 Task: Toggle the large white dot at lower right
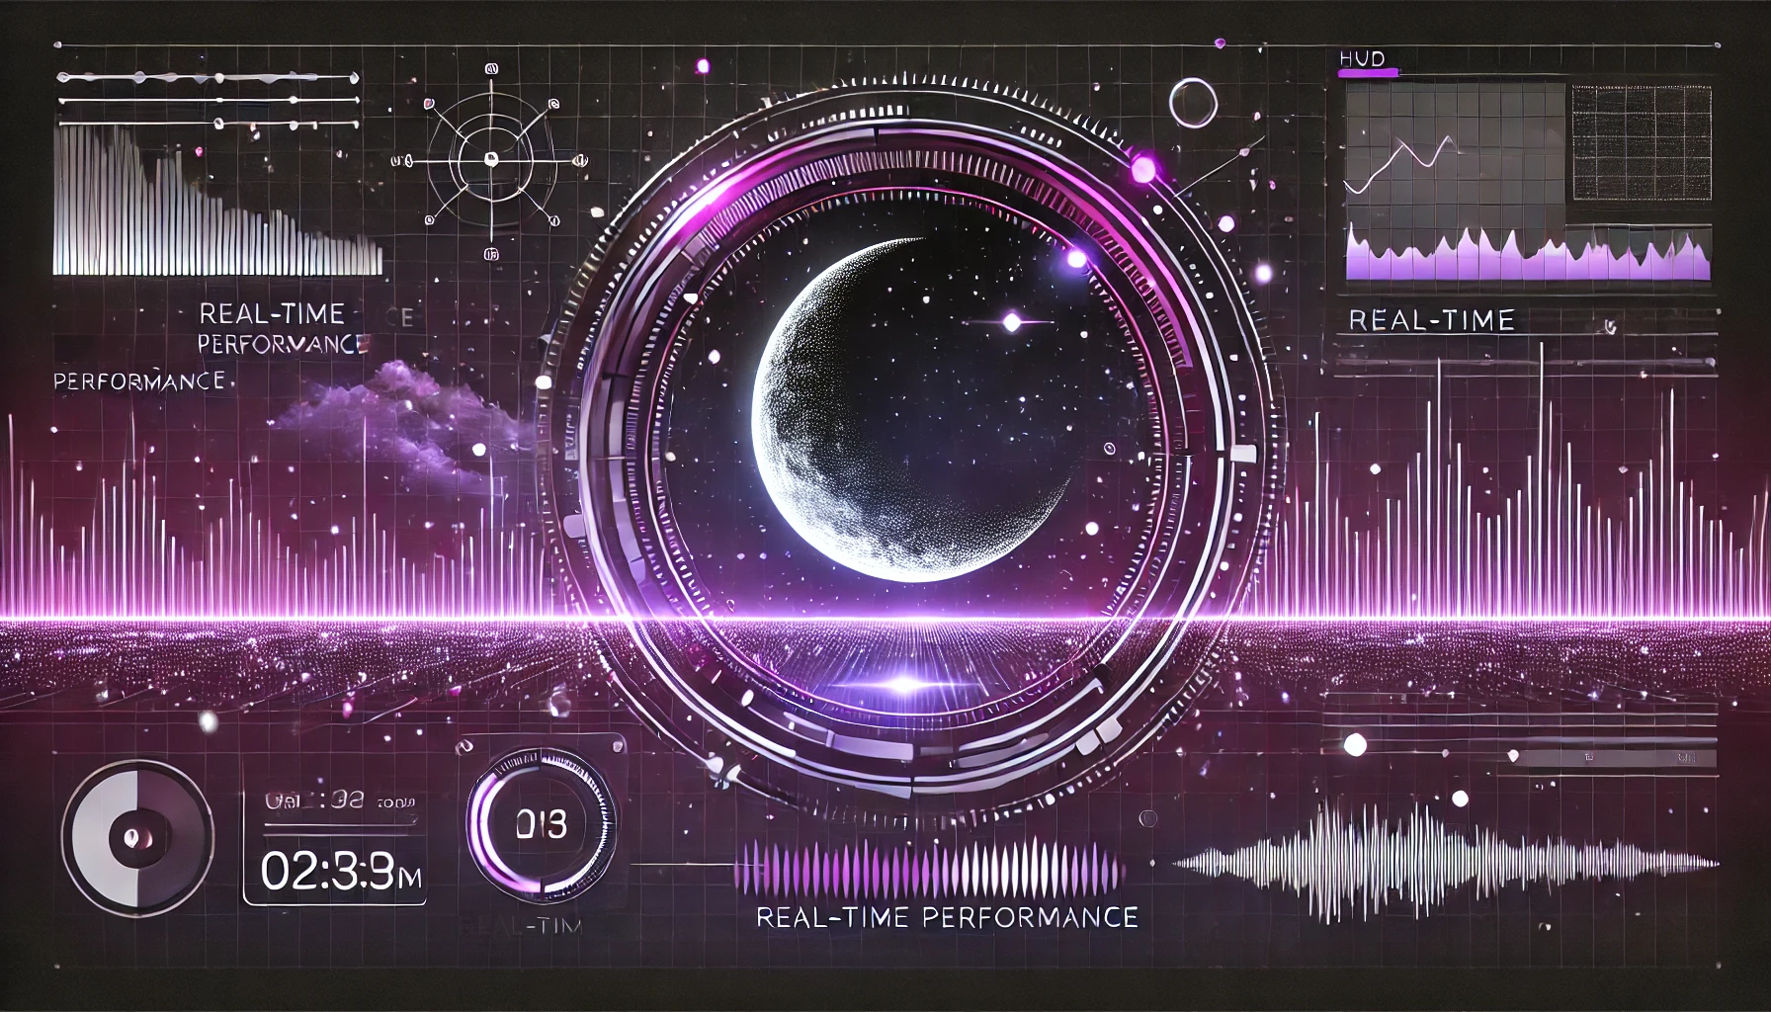[x=1356, y=744]
